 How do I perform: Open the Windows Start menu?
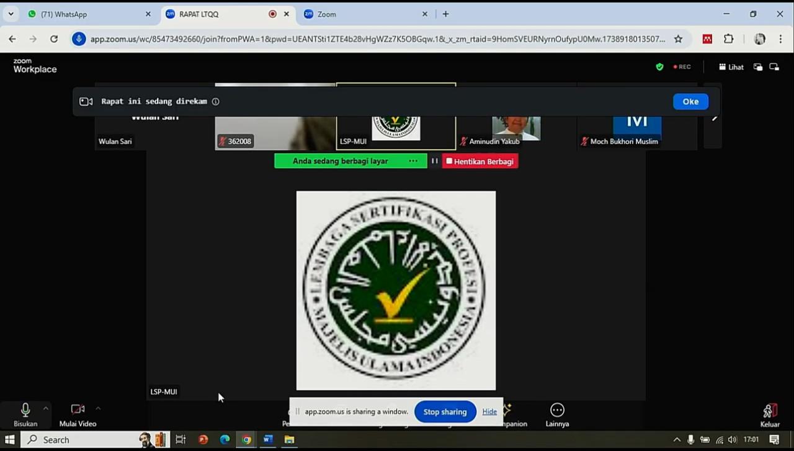click(10, 440)
